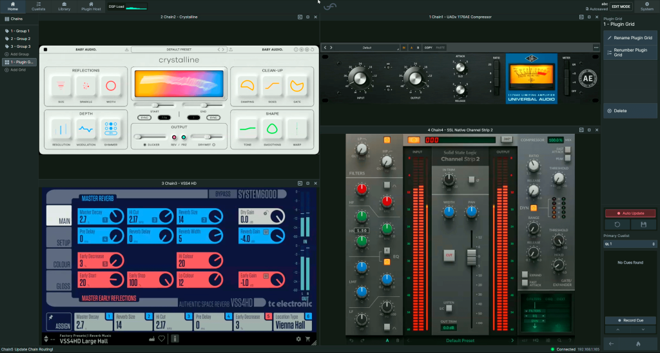Click the Crystalline Dry/Wet slider handle
The image size is (660, 353).
(x=207, y=137)
